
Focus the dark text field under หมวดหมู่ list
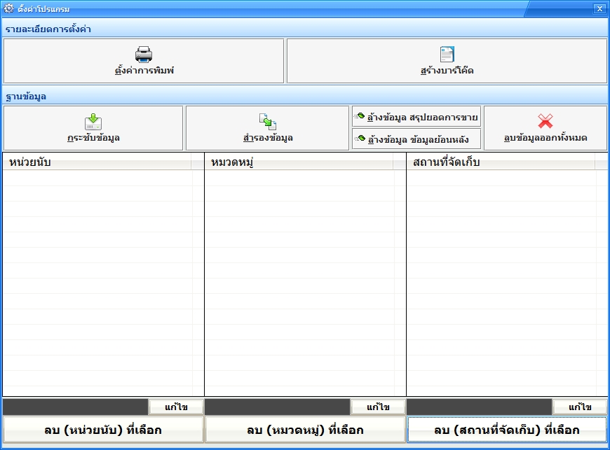point(277,407)
